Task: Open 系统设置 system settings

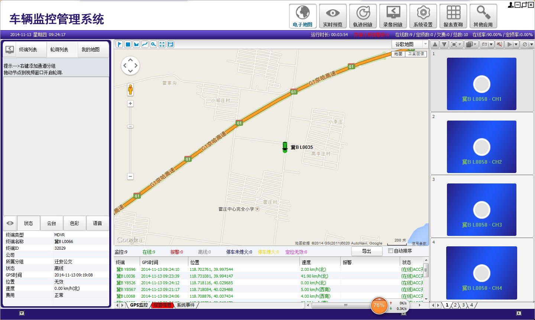Action: click(423, 16)
